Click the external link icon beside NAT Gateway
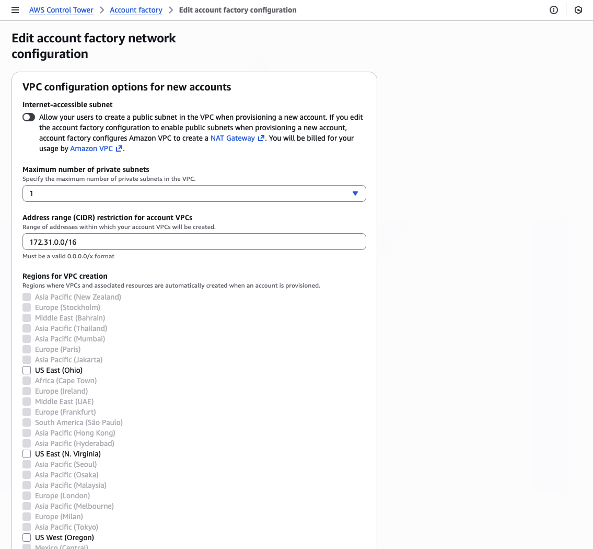593x549 pixels. click(x=260, y=138)
